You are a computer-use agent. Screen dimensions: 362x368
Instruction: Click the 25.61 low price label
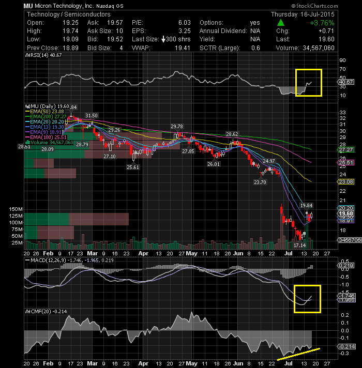click(x=132, y=167)
